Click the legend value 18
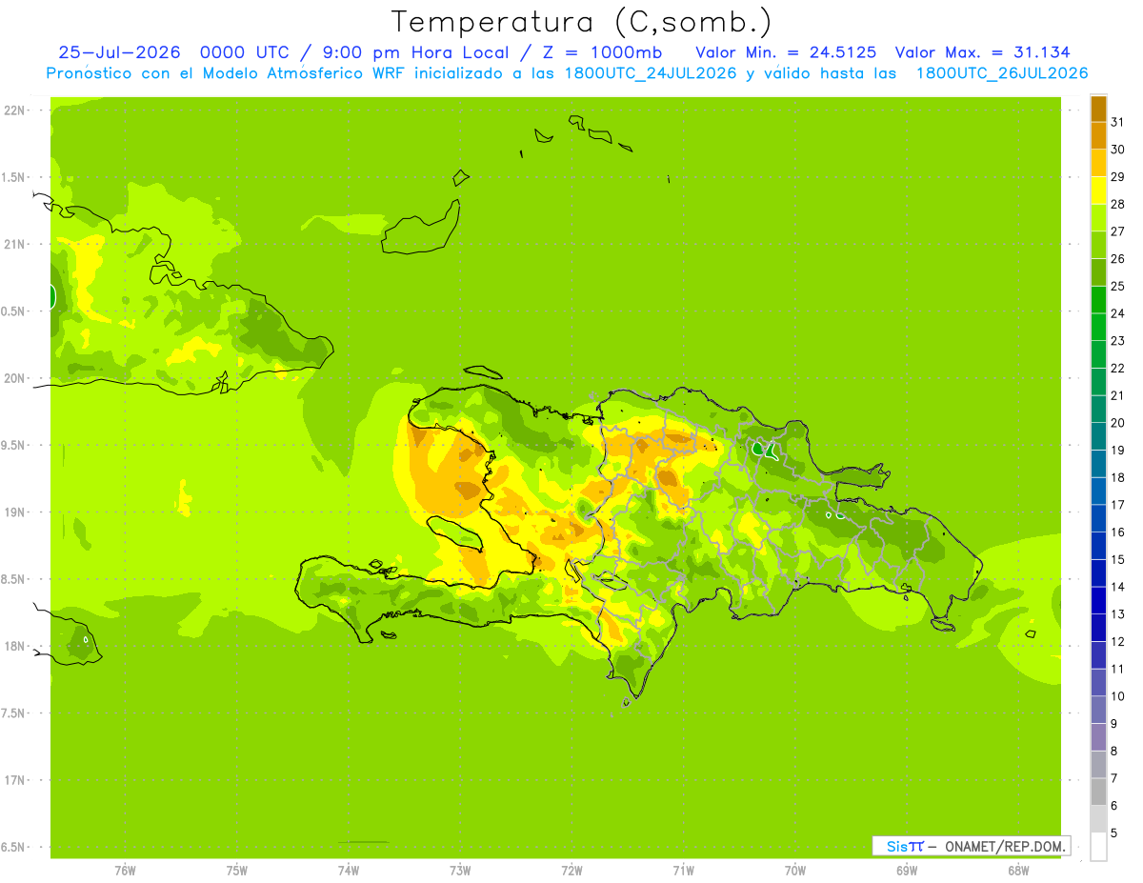 tap(1117, 477)
